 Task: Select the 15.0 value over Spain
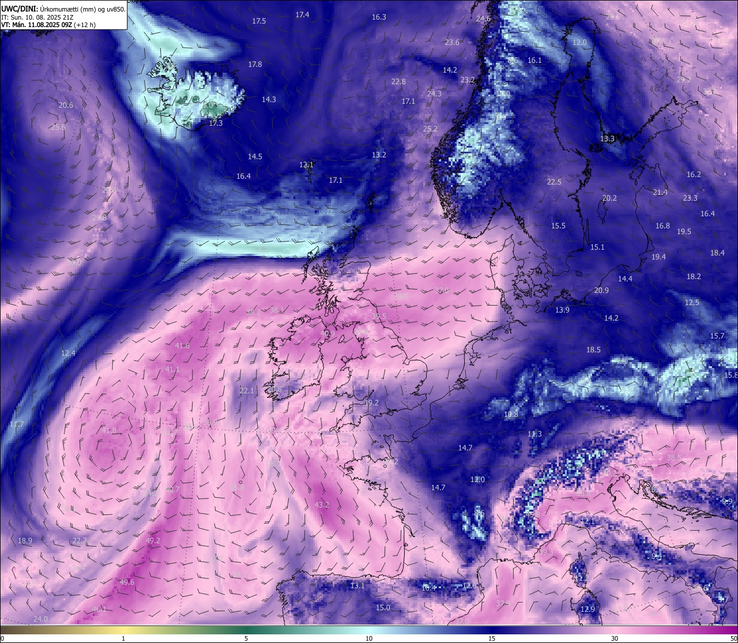pos(383,608)
